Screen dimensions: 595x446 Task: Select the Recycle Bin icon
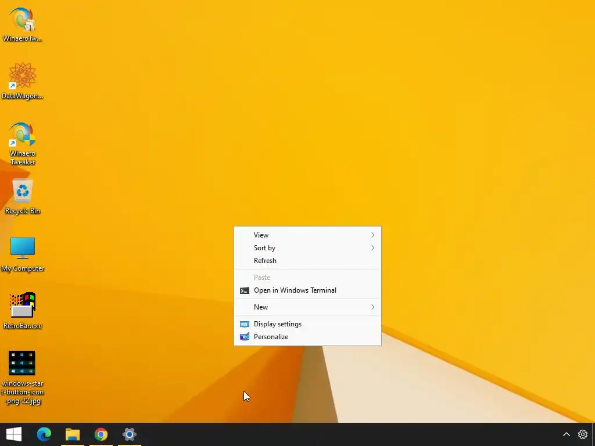tap(23, 196)
